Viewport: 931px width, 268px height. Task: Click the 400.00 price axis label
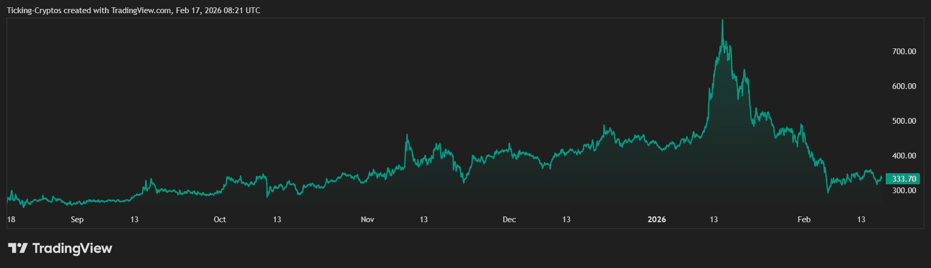tap(904, 156)
